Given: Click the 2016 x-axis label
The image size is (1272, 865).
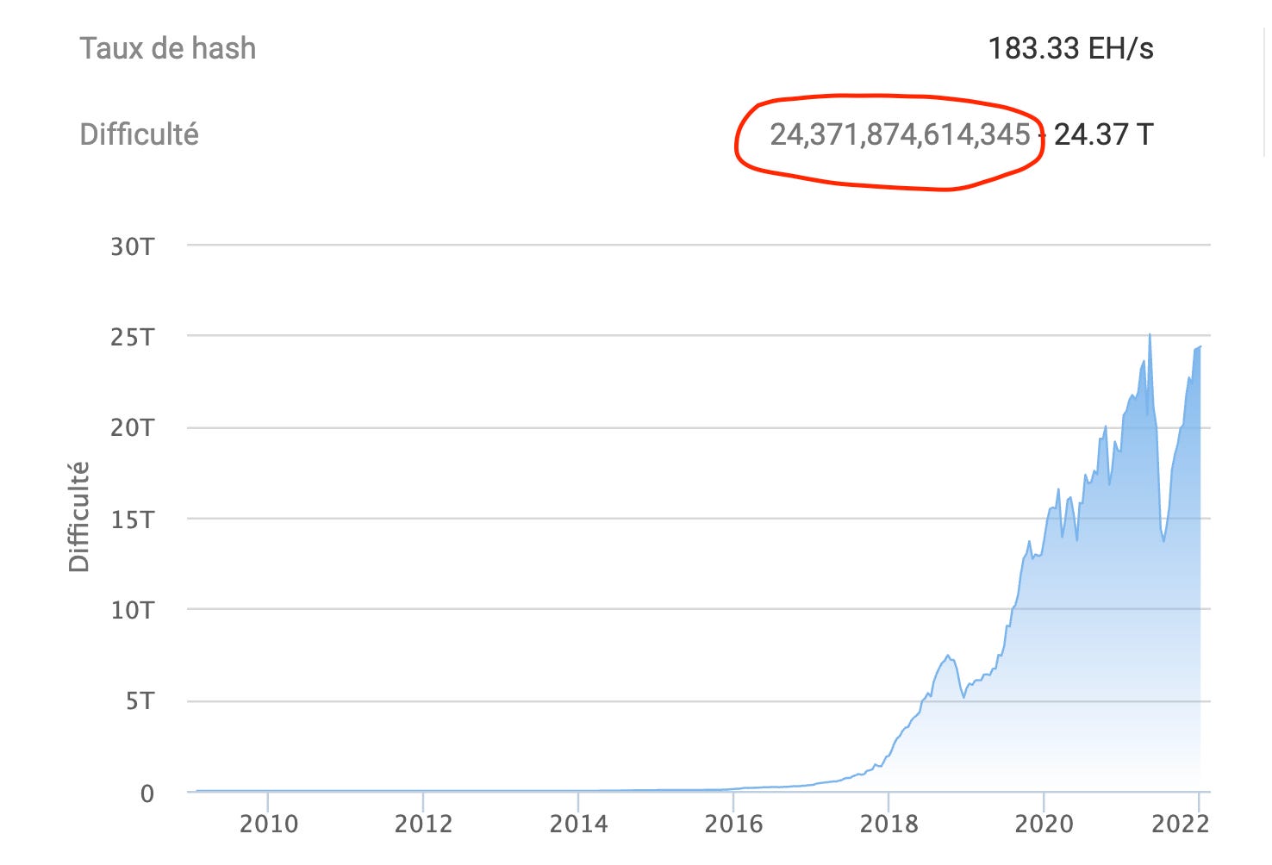Looking at the screenshot, I should 733,824.
